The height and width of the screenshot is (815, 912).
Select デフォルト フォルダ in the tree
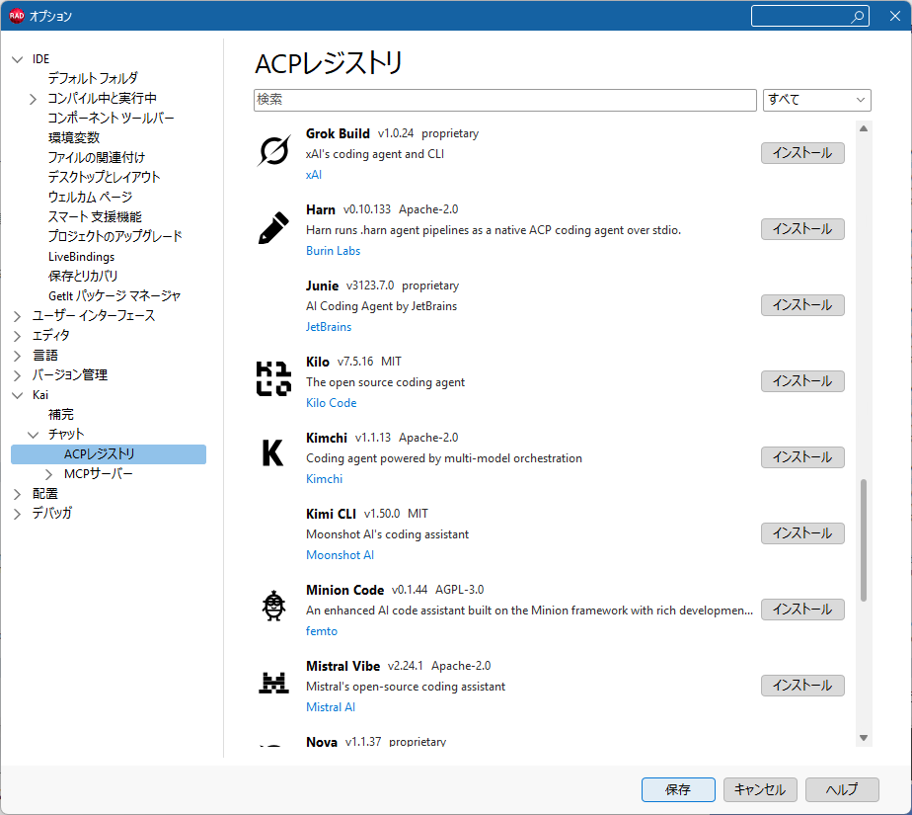[93, 79]
